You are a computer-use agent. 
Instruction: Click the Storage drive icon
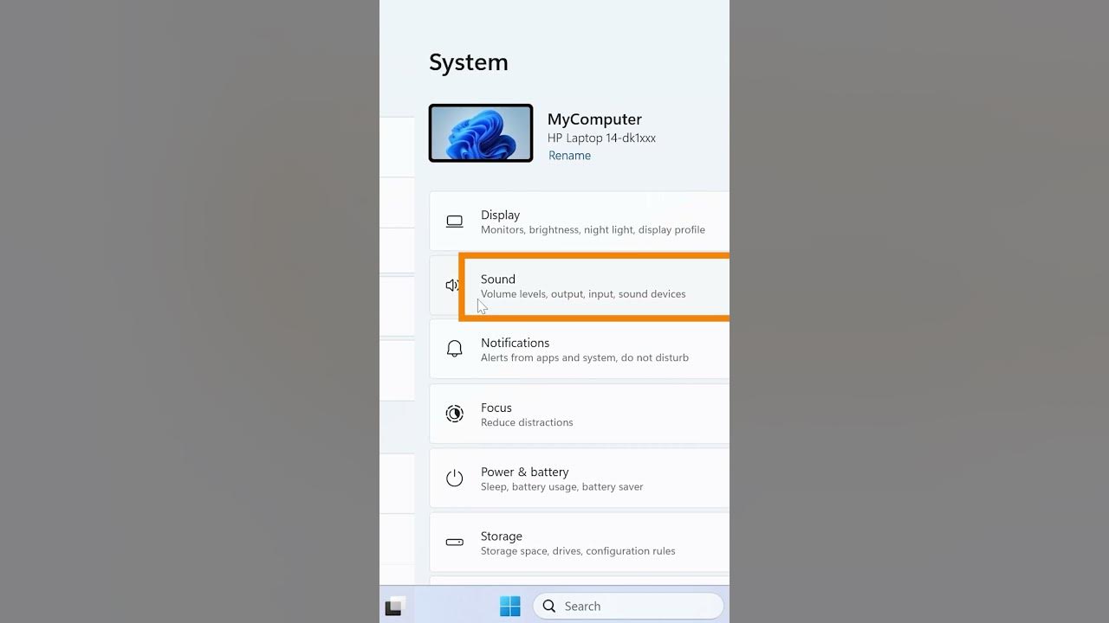454,543
